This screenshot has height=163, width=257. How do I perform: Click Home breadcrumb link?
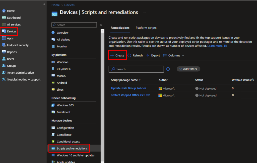coord(55,5)
